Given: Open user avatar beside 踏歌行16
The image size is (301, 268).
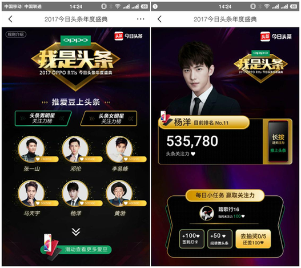Looking at the screenshot, I should pyautogui.click(x=207, y=214).
